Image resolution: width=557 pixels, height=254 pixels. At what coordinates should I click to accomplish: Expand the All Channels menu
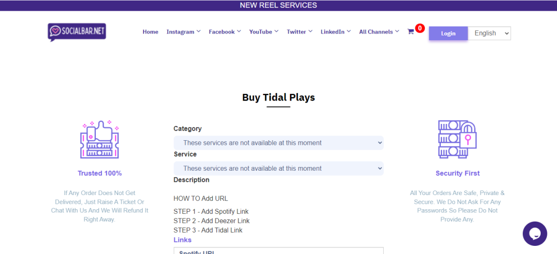[x=379, y=32]
